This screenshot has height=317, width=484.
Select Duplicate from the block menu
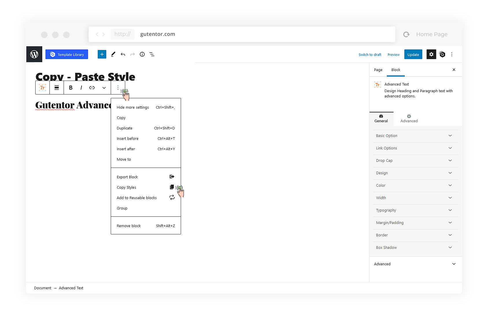(146, 128)
